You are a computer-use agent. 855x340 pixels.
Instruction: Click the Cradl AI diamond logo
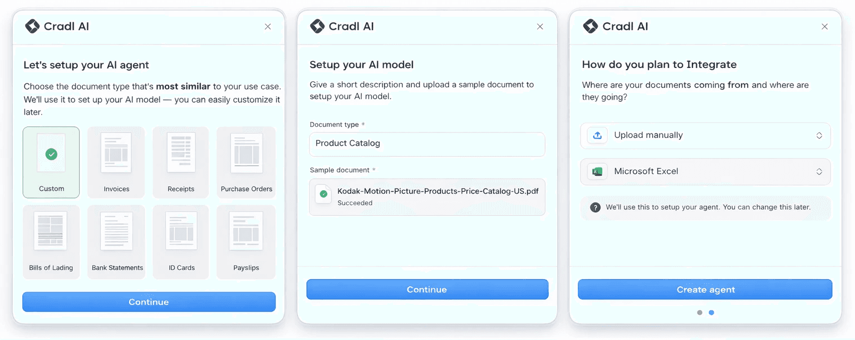(x=32, y=26)
